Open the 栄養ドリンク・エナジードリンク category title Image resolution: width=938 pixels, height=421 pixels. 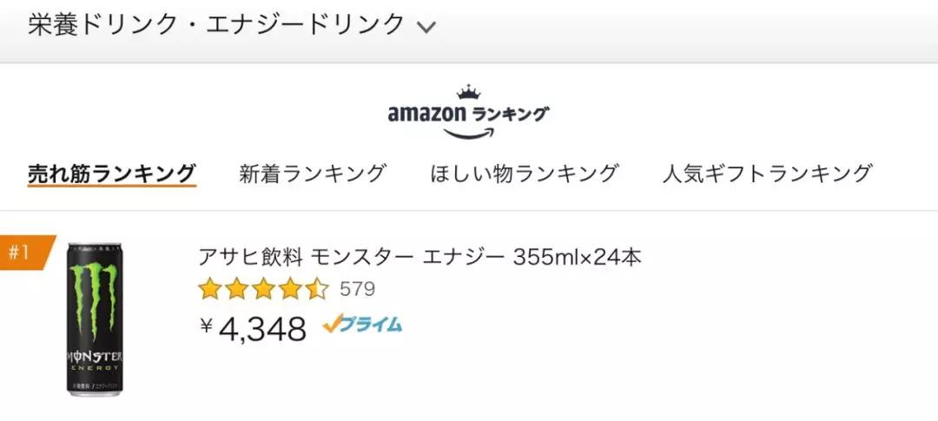[x=217, y=25]
